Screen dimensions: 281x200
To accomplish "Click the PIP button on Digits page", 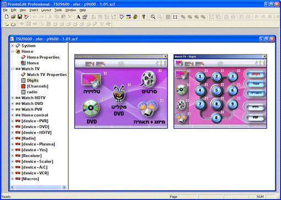I will 256,117.
